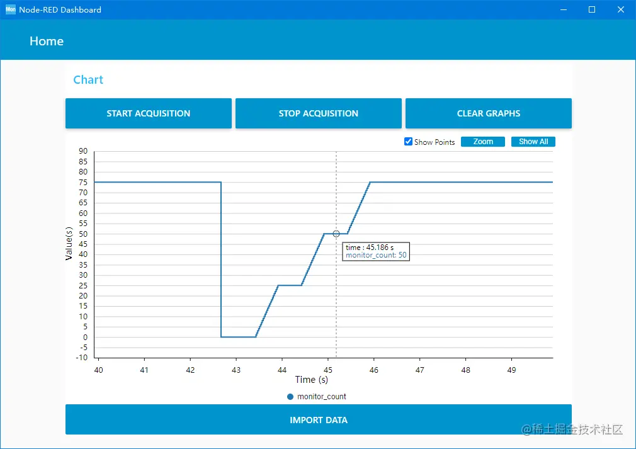Click the Node-RED Dashboard app icon
The image size is (636, 449).
(x=11, y=9)
